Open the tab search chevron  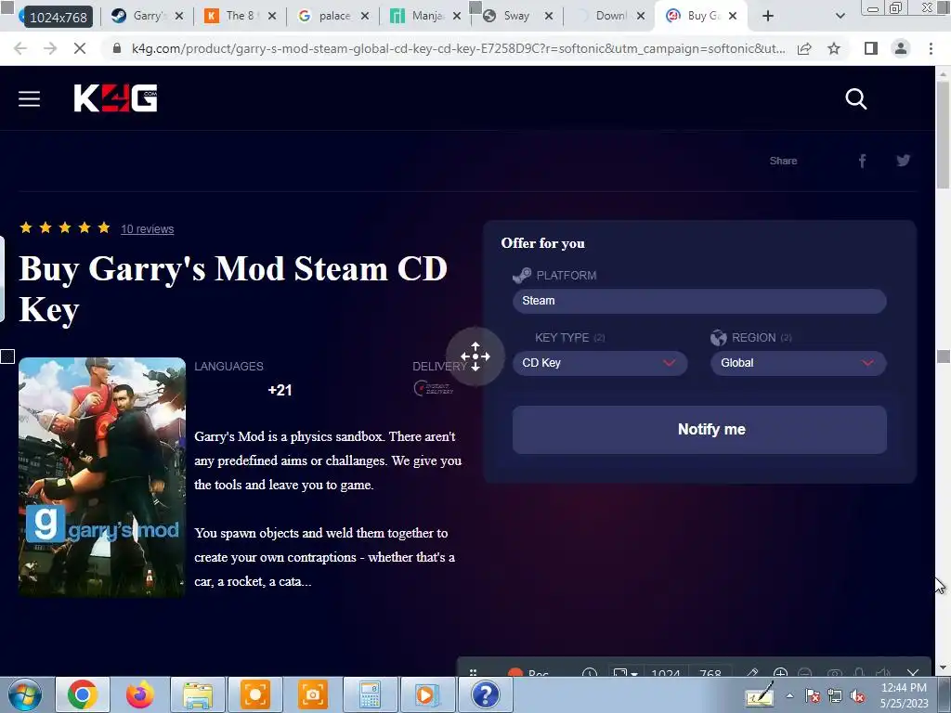pos(840,16)
